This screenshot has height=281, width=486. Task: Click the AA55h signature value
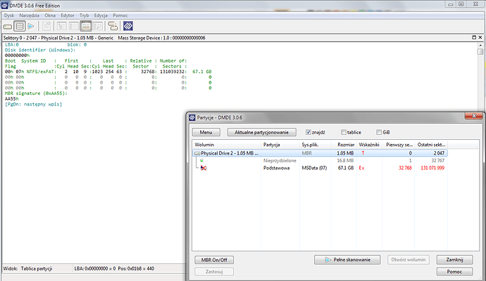coord(12,99)
